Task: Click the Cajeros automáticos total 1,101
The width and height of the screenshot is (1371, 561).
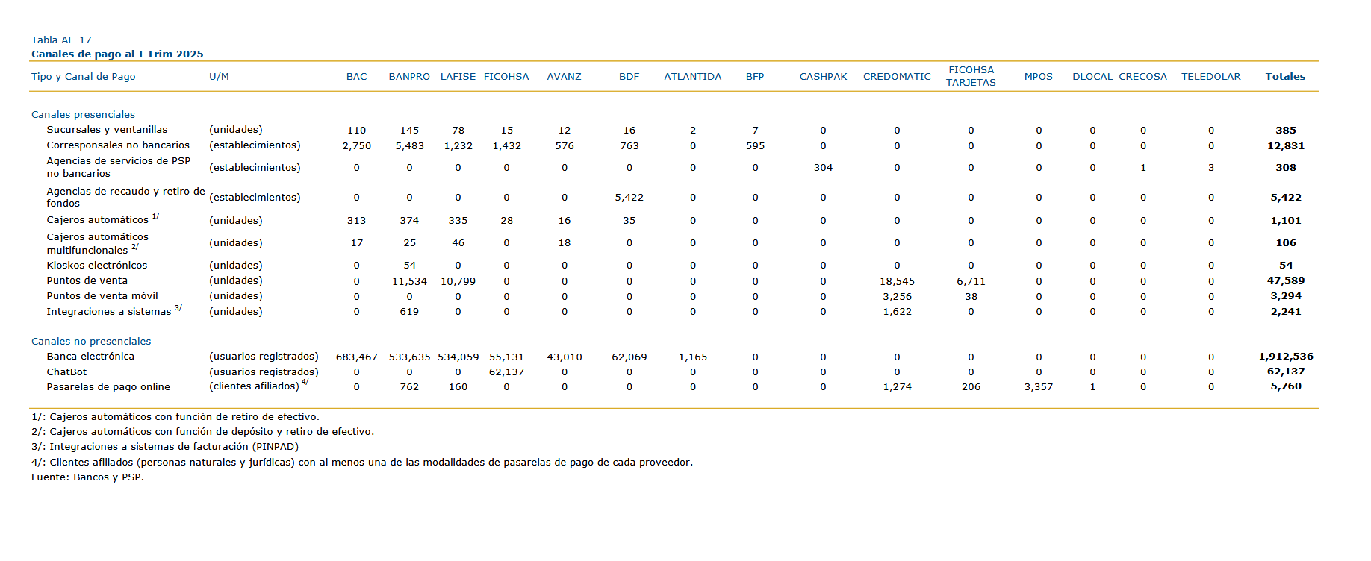Action: coord(1286,221)
